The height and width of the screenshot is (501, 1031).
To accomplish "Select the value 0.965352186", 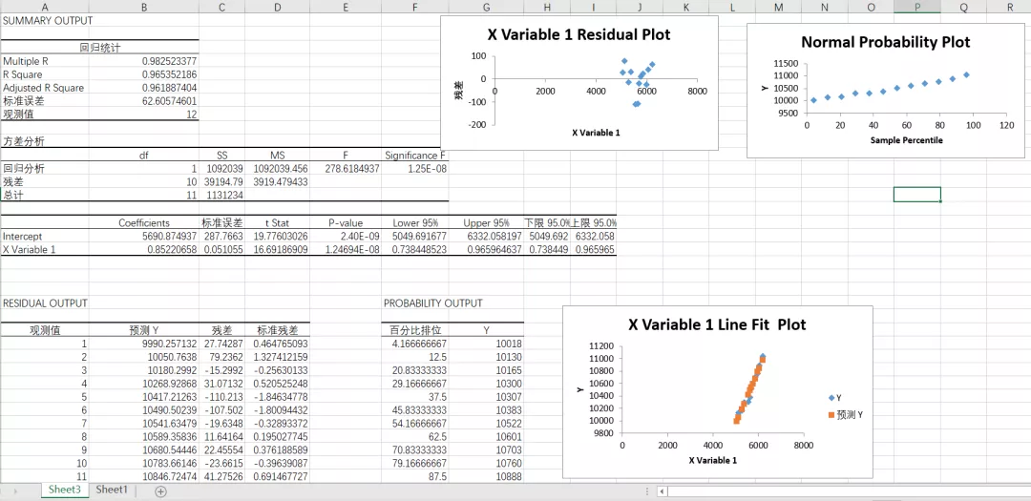I will pos(143,74).
